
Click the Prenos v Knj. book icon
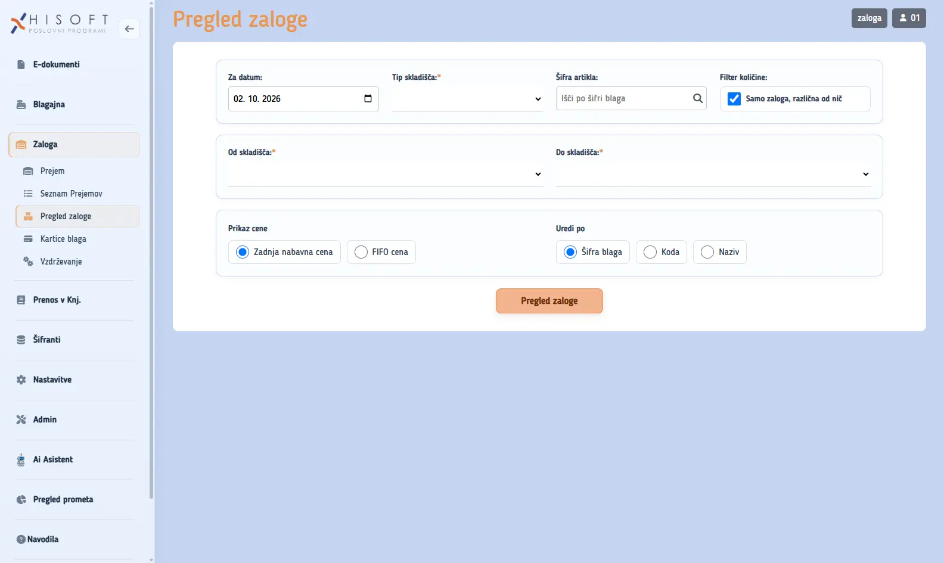pos(21,300)
